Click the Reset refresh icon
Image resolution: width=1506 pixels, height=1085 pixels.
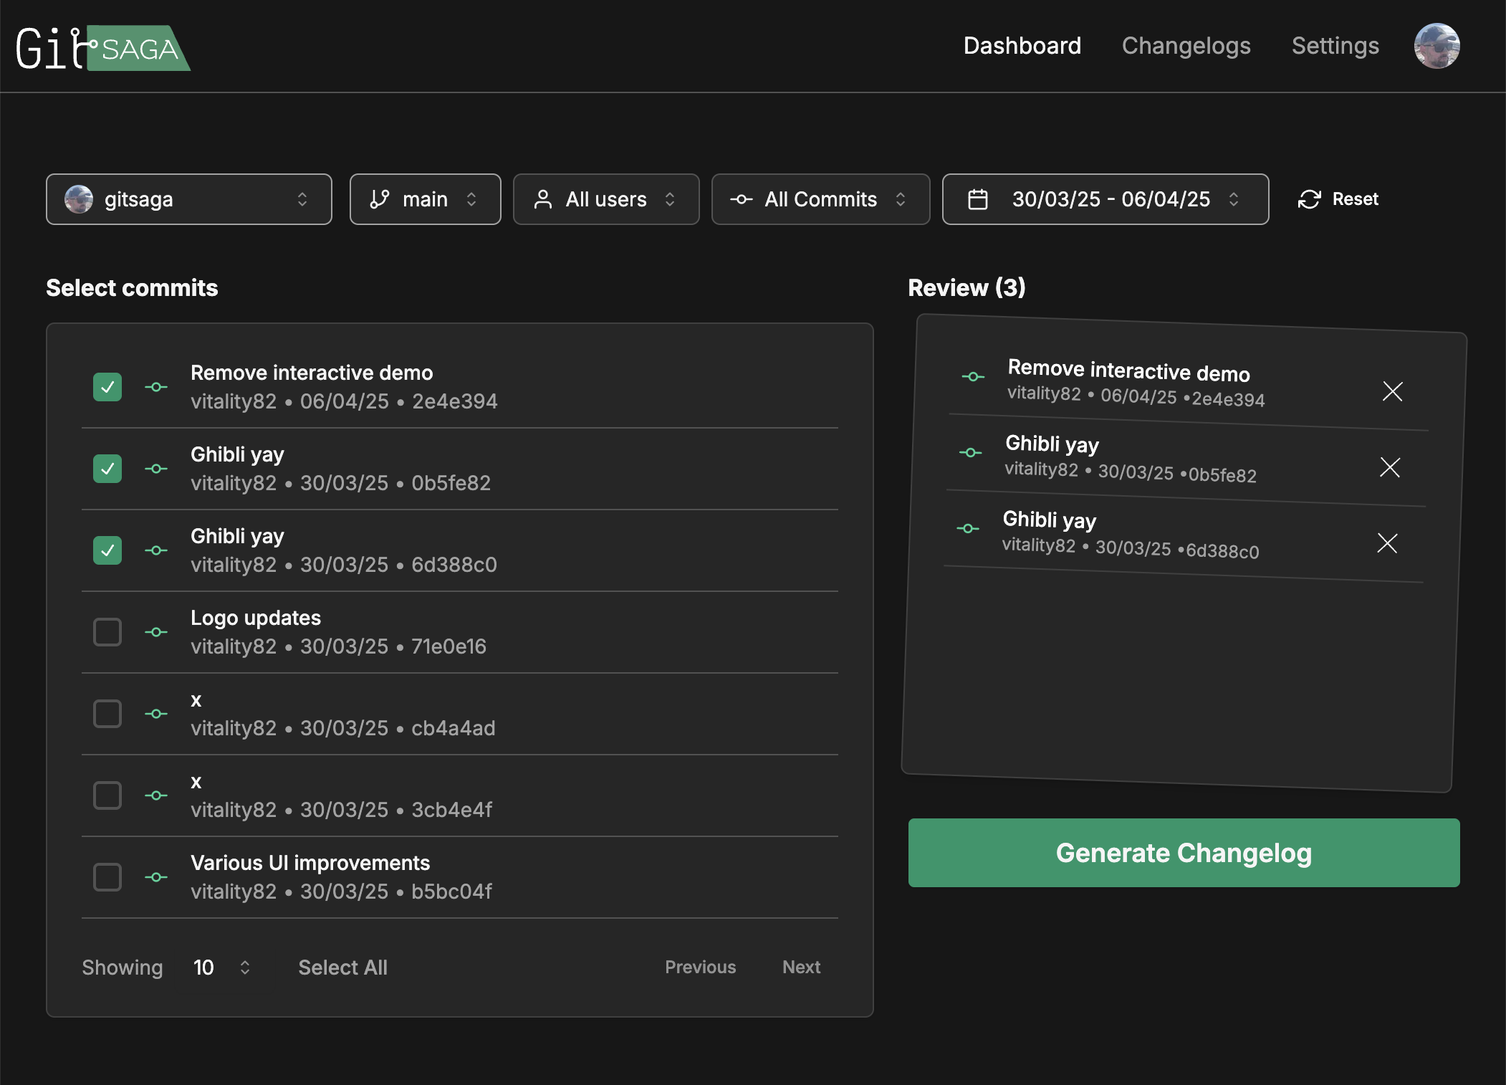pyautogui.click(x=1309, y=199)
